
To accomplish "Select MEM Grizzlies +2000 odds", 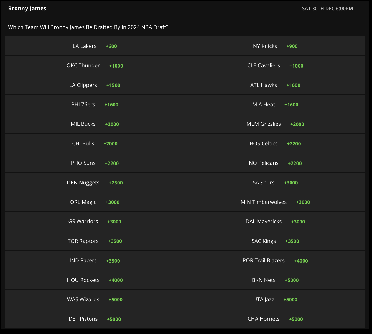I will 275,124.
